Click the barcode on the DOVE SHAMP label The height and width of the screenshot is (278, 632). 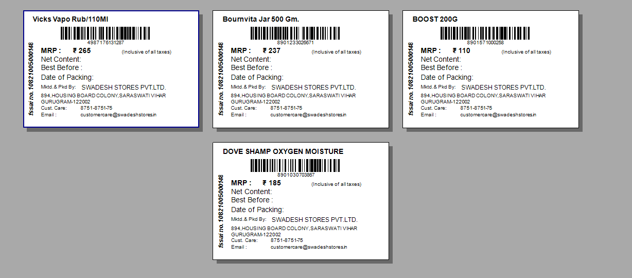point(295,166)
